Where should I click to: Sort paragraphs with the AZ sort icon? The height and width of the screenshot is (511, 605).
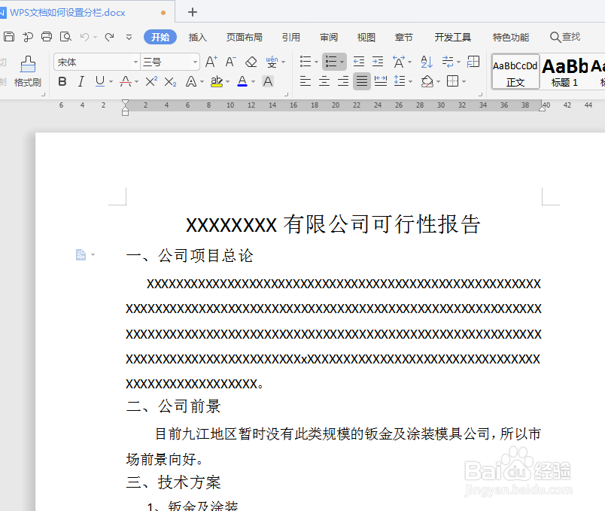(x=426, y=62)
